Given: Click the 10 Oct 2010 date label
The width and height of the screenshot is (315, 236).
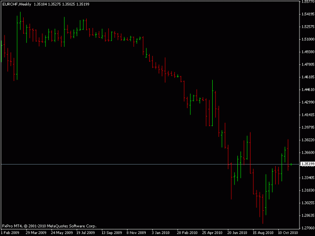Looking at the screenshot, I should [288, 233].
